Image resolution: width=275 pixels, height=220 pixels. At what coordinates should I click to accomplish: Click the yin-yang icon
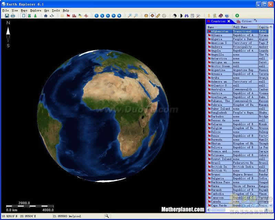pyautogui.click(x=175, y=16)
